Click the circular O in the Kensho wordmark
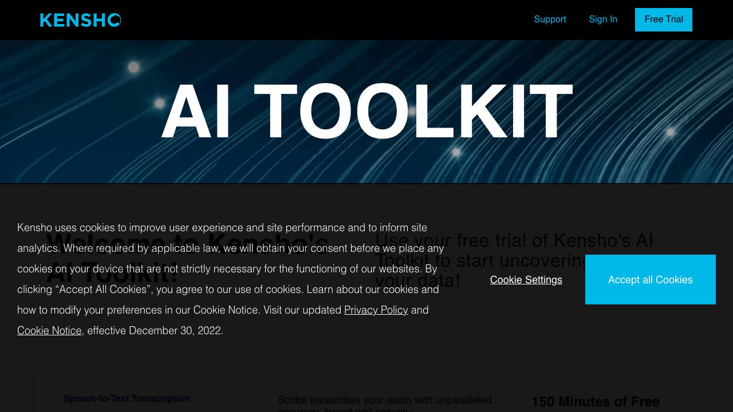 pyautogui.click(x=115, y=21)
